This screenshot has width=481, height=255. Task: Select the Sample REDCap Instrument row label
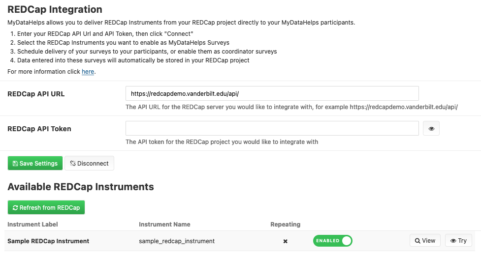(x=48, y=241)
